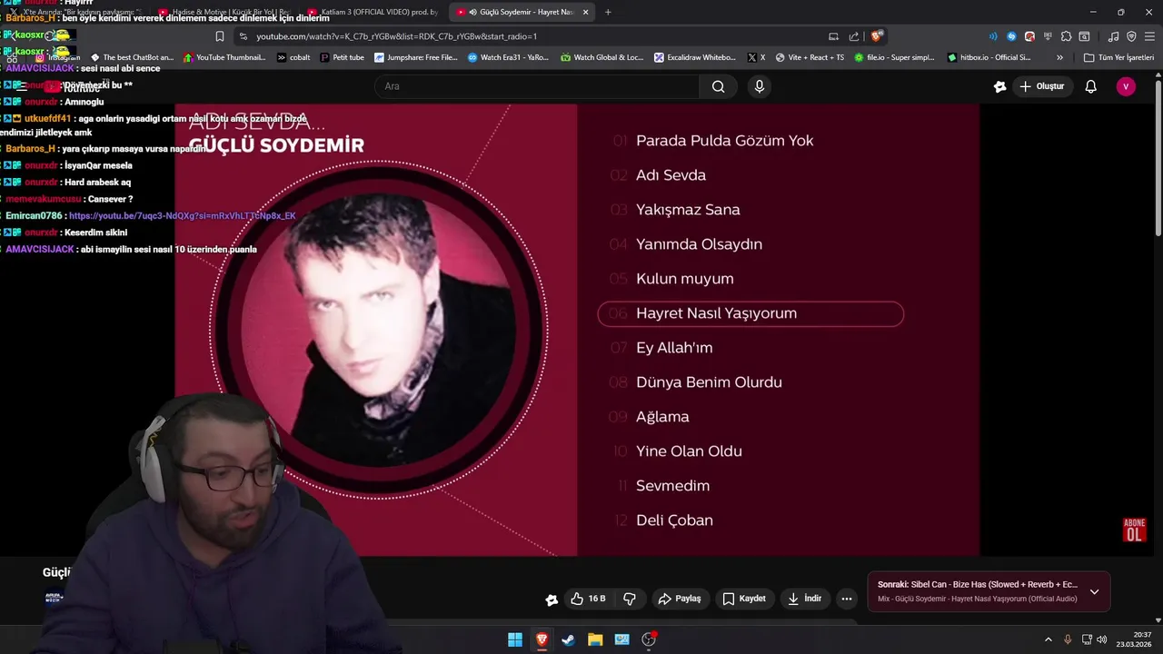Viewport: 1163px width, 654px height.
Task: Click the Kaydet save button
Action: tap(744, 599)
